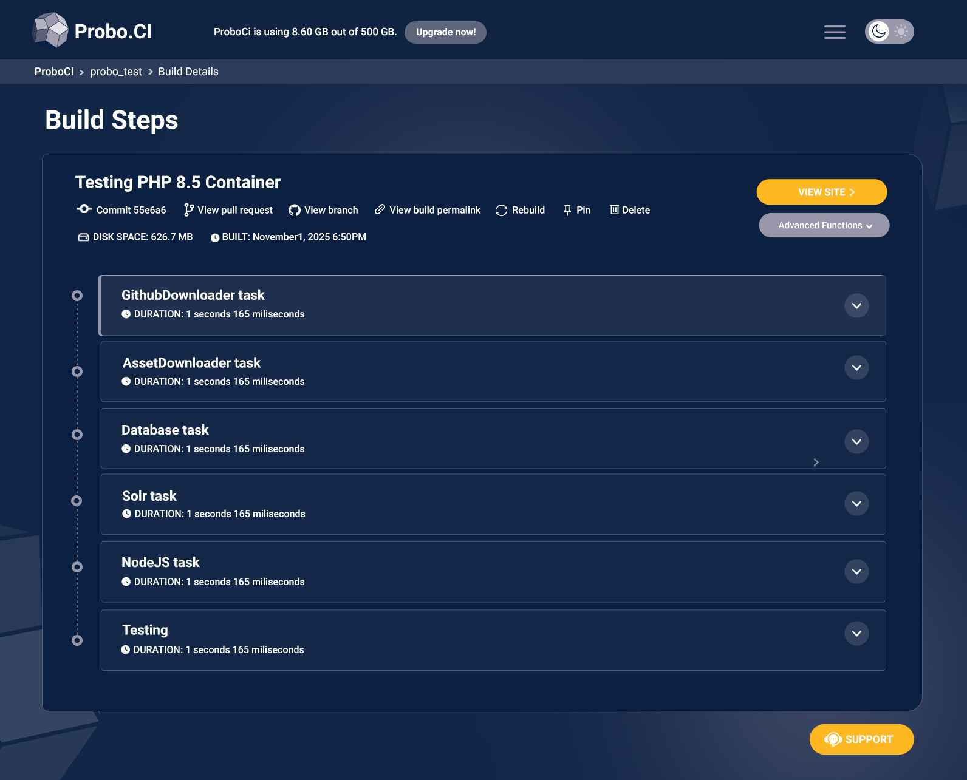Click the AssetDownloader duration clock icon

(x=126, y=381)
